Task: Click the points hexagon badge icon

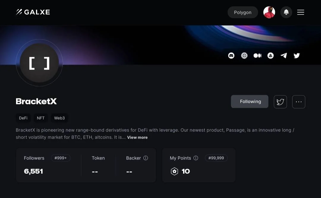Action: pyautogui.click(x=174, y=171)
